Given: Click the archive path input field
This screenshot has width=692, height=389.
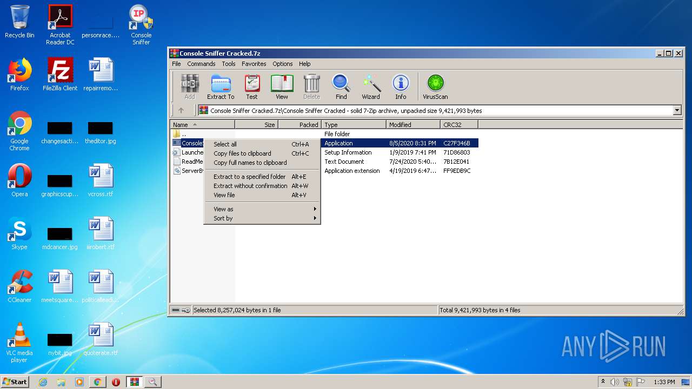Looking at the screenshot, I should (x=435, y=110).
